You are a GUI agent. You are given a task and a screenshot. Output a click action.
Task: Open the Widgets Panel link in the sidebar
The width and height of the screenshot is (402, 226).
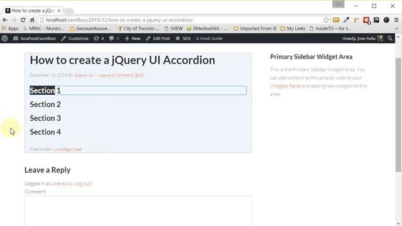click(x=285, y=86)
